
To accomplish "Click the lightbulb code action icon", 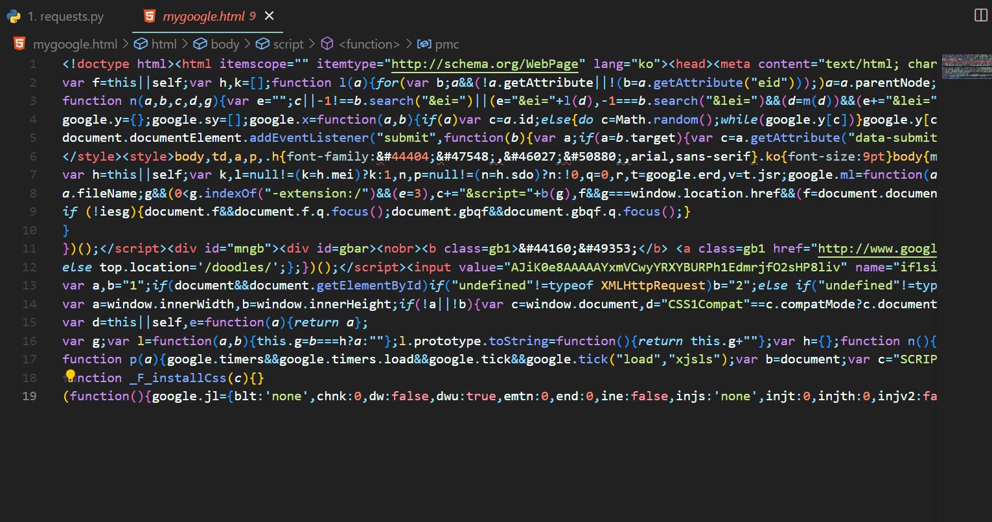I will point(71,376).
